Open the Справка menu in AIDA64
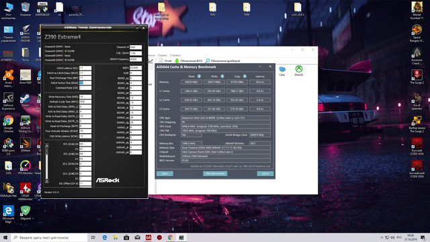The height and width of the screenshot is (242, 430). pos(175,55)
